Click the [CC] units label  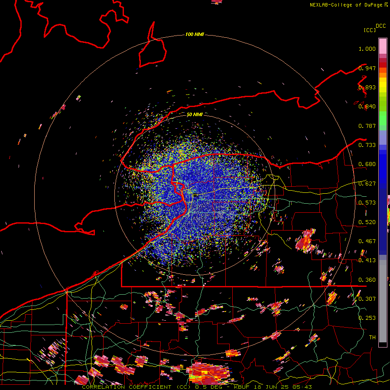tap(370, 30)
